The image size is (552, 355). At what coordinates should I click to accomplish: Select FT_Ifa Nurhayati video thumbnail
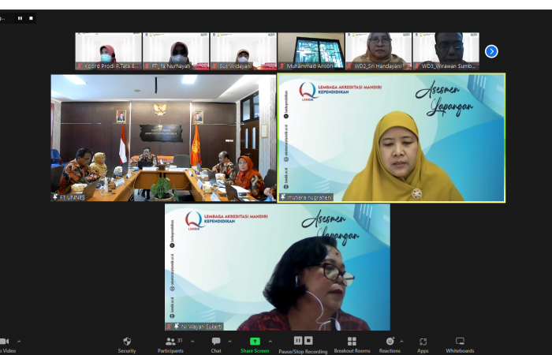176,51
